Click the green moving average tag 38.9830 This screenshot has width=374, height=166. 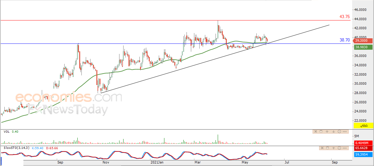coord(363,47)
